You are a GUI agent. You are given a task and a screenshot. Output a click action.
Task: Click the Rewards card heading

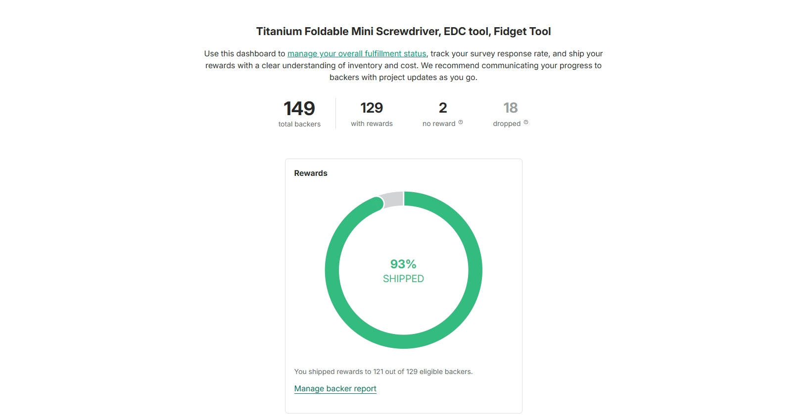point(311,173)
